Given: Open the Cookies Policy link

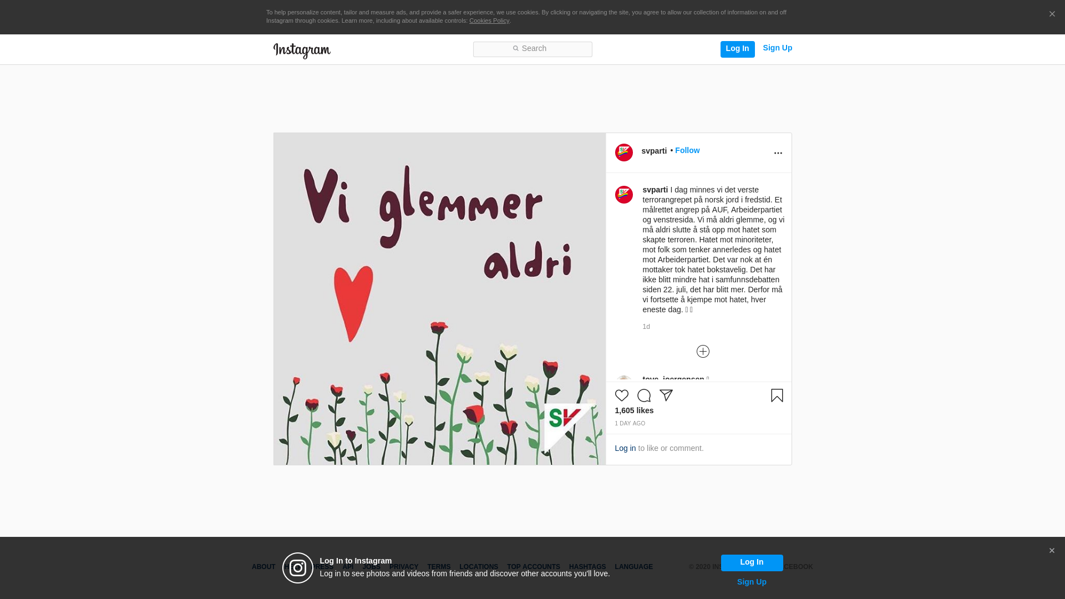Looking at the screenshot, I should tap(489, 21).
